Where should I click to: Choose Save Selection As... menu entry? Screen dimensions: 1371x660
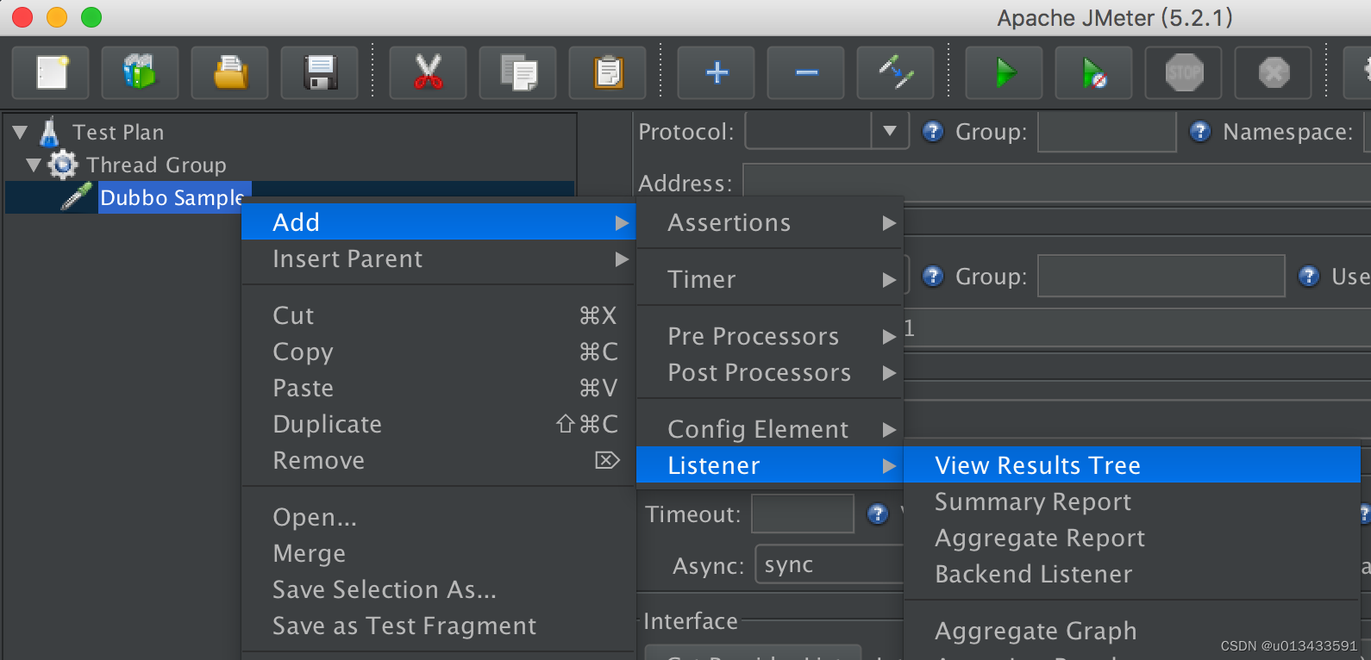[439, 590]
